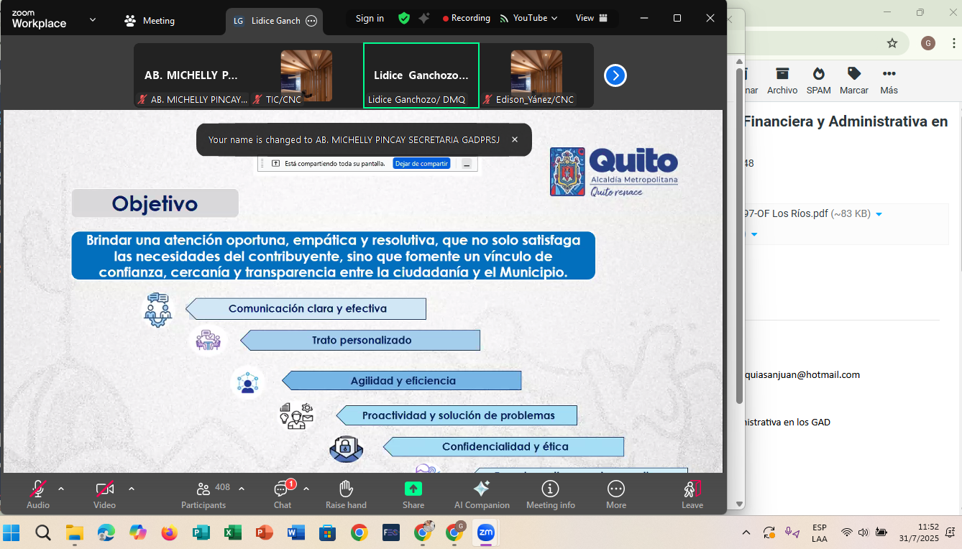Click the green Share screen icon
The width and height of the screenshot is (962, 549).
tap(413, 489)
